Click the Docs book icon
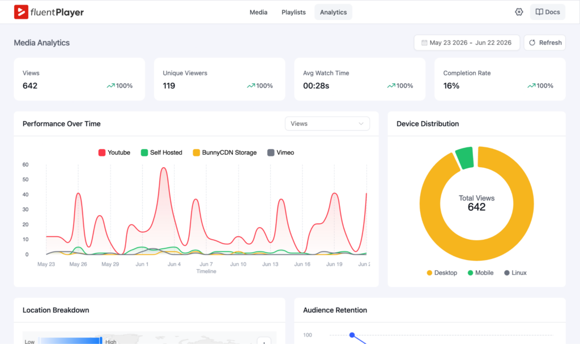Image resolution: width=580 pixels, height=344 pixels. (x=539, y=12)
